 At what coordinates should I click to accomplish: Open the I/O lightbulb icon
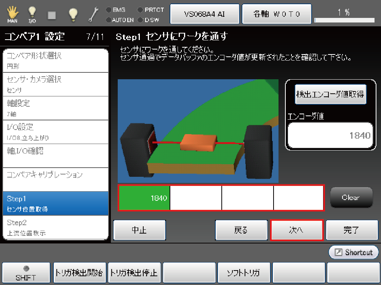[32, 14]
